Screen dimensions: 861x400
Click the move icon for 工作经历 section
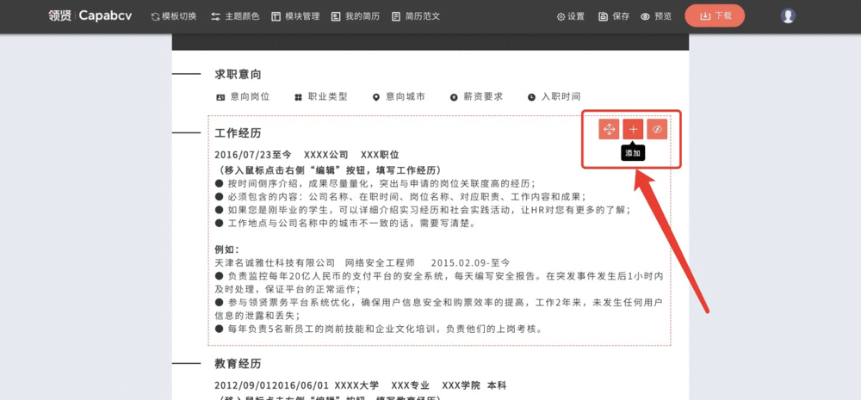click(609, 130)
